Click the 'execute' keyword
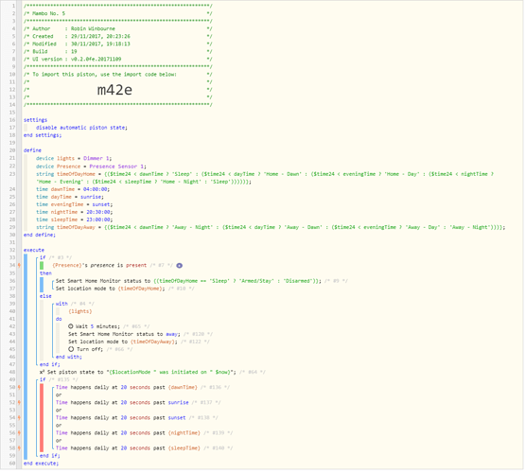The width and height of the screenshot is (526, 473). point(34,251)
